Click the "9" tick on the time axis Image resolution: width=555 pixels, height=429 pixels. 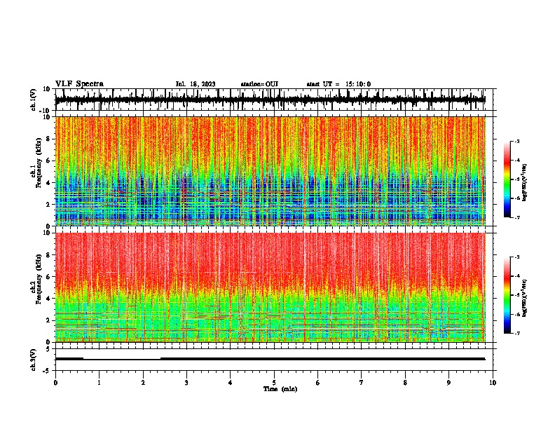tap(448, 383)
